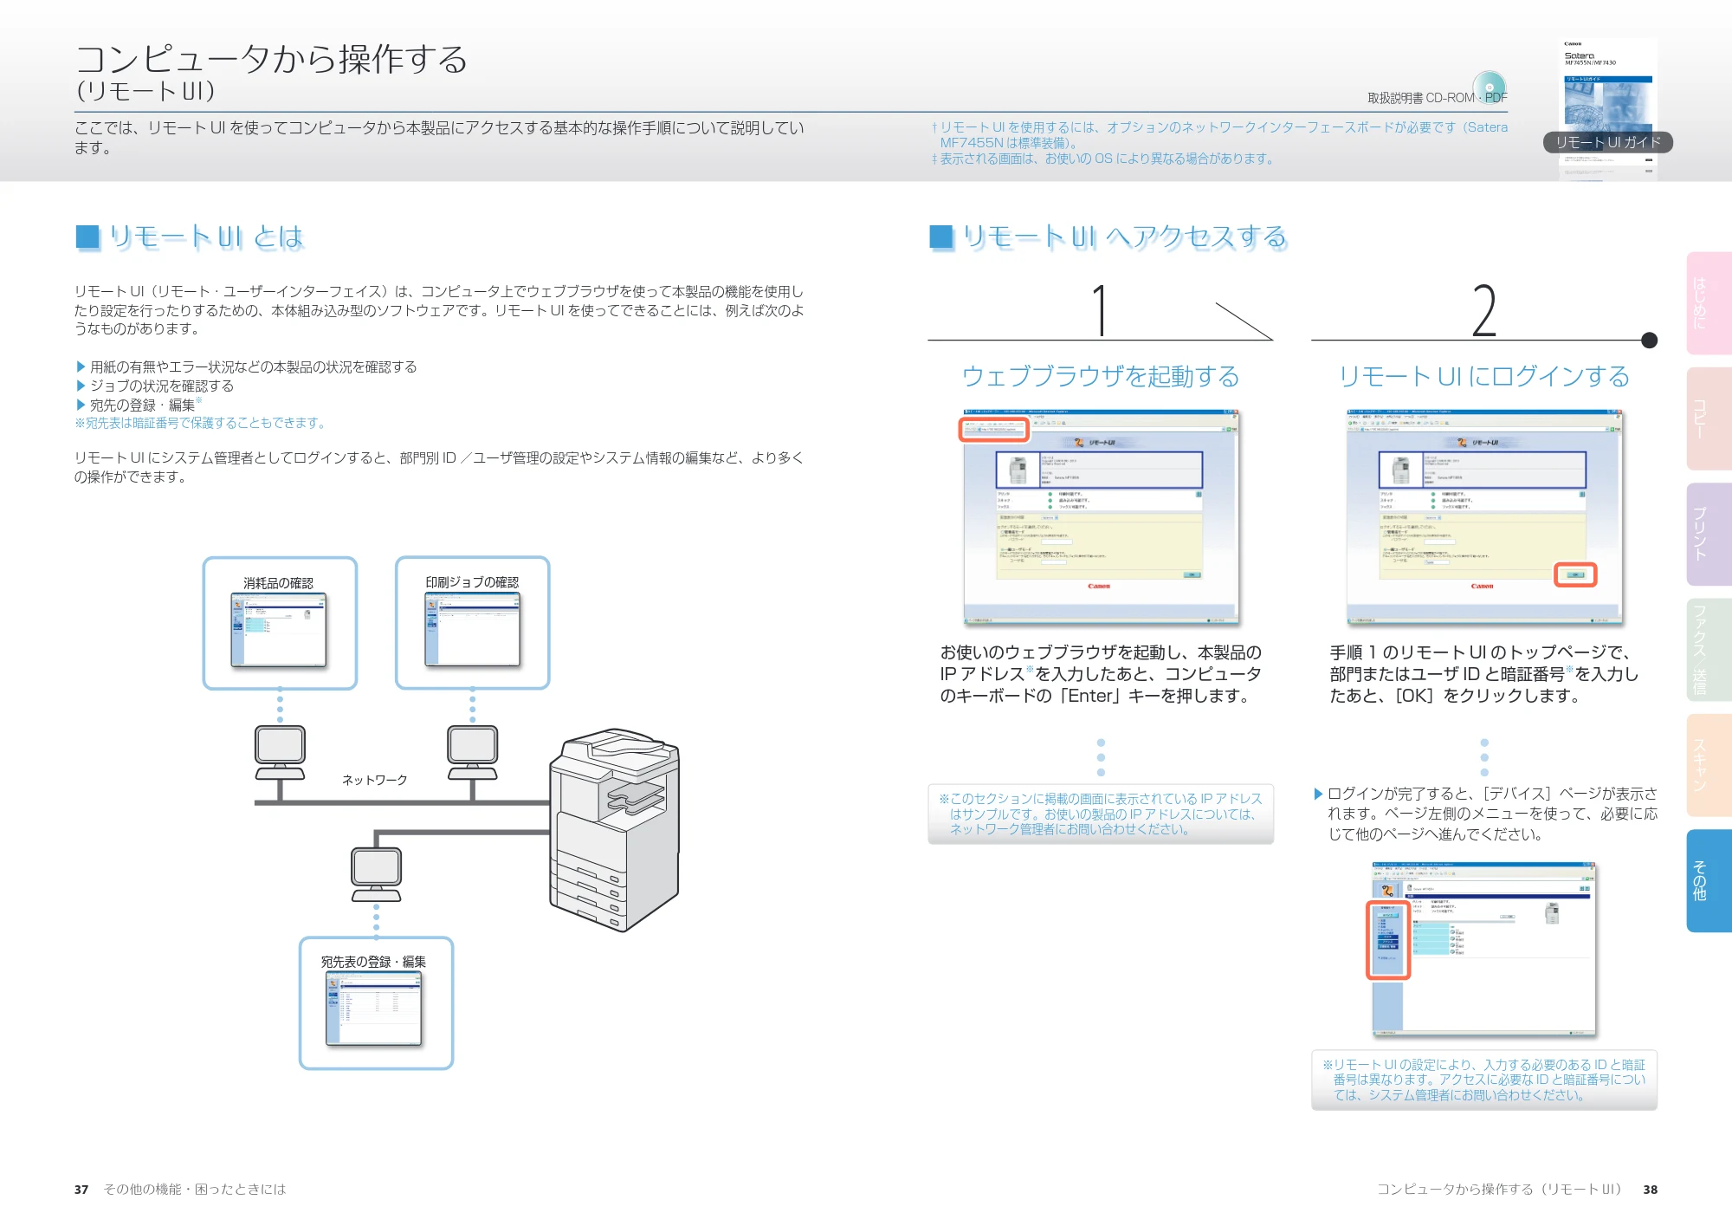1732x1226 pixels.
Task: Click the Canon logo in step 2 screenshot
Action: [1482, 587]
